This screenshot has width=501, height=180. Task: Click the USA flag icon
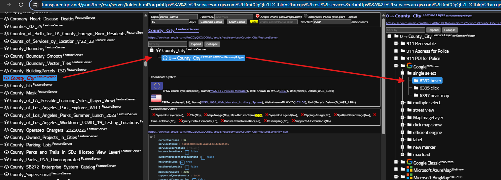tap(156, 98)
